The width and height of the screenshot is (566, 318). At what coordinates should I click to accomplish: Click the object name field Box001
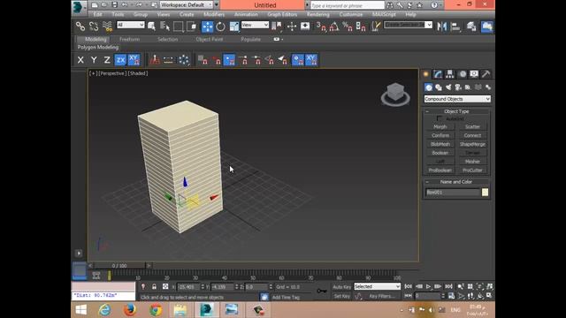pyautogui.click(x=453, y=193)
